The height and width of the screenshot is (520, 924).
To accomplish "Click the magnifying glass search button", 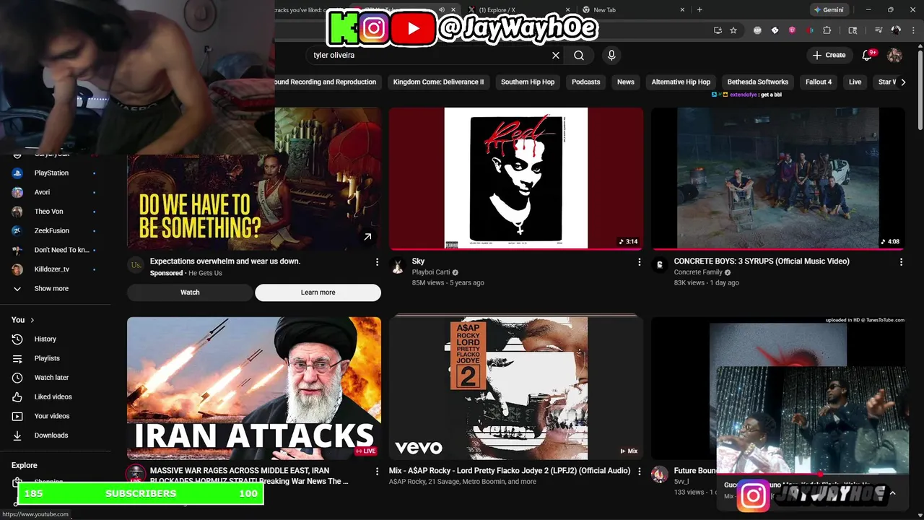I will 579,55.
